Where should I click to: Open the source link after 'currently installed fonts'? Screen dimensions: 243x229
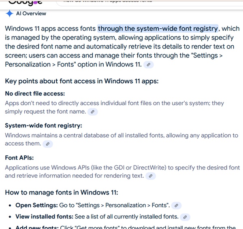pos(185,217)
